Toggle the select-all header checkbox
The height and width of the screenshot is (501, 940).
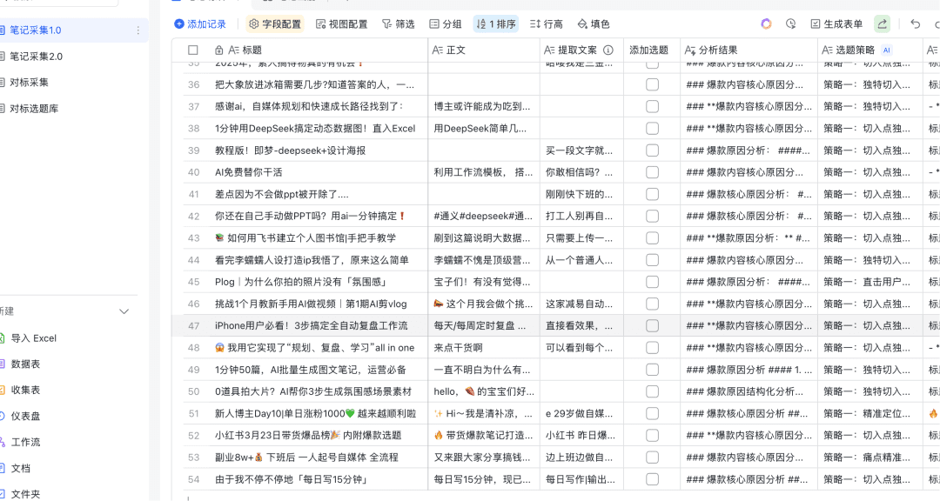click(x=192, y=50)
